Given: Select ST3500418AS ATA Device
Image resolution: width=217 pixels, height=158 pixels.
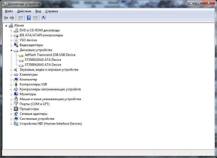Looking at the screenshot, I should click(x=43, y=65).
